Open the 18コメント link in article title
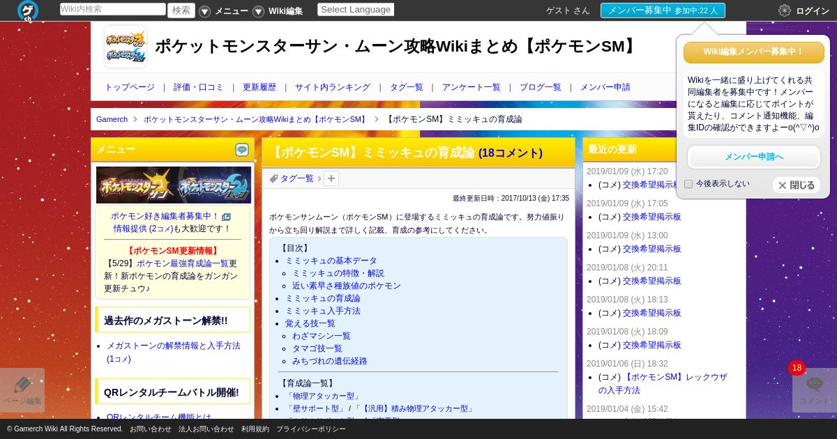Image resolution: width=837 pixels, height=439 pixels. point(511,153)
